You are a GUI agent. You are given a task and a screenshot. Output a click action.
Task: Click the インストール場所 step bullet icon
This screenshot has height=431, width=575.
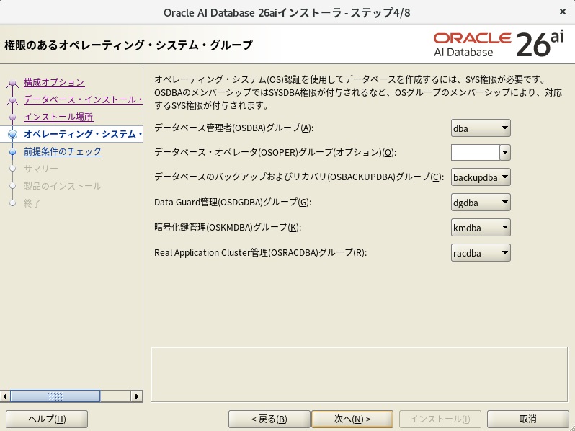click(x=12, y=117)
